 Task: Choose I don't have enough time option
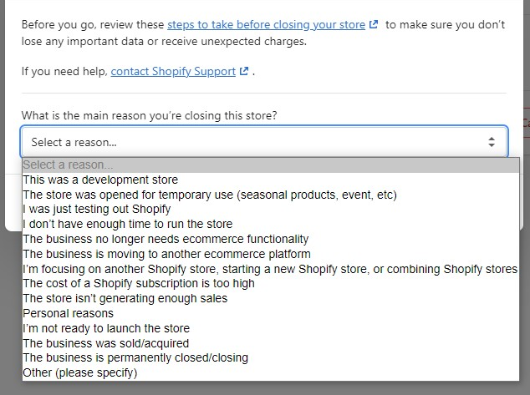tap(271, 224)
